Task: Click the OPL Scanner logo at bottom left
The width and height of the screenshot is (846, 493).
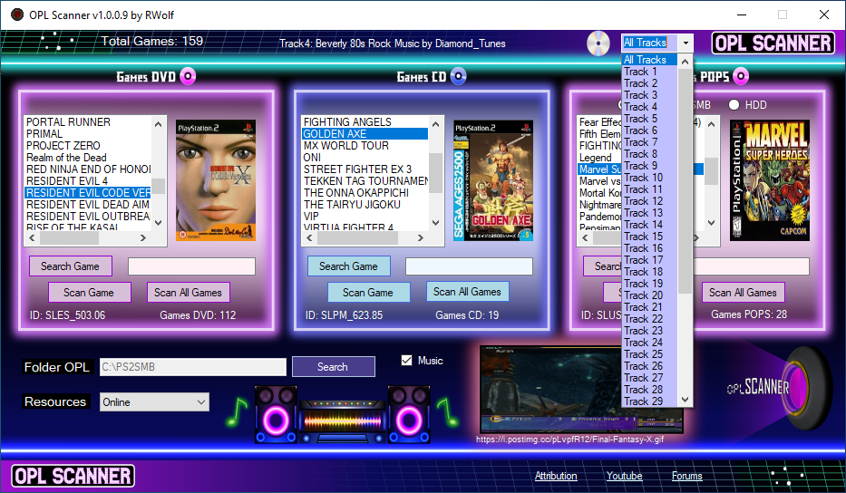Action: [73, 477]
